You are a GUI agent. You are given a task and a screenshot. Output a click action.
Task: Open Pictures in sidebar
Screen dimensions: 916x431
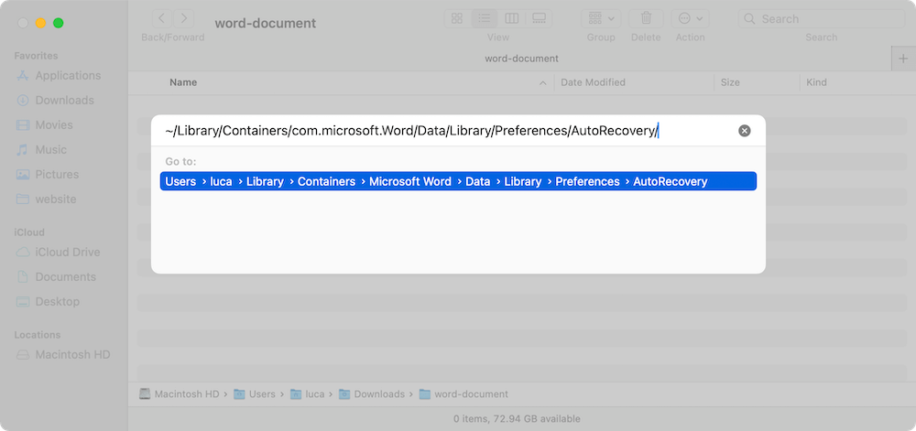pos(57,175)
